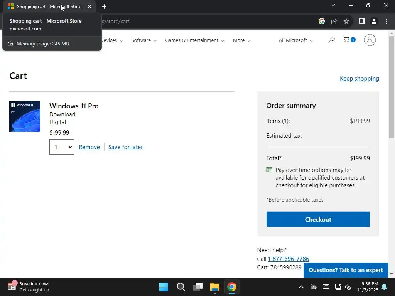
Task: Open Questions? Talk to an expert chat
Action: (346, 270)
